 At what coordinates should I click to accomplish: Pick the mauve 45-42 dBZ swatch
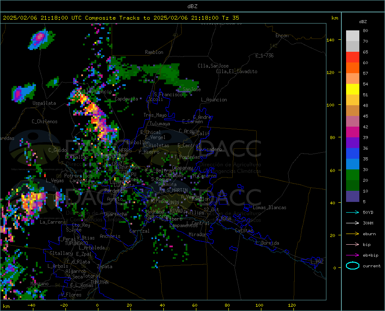[x=352, y=121]
